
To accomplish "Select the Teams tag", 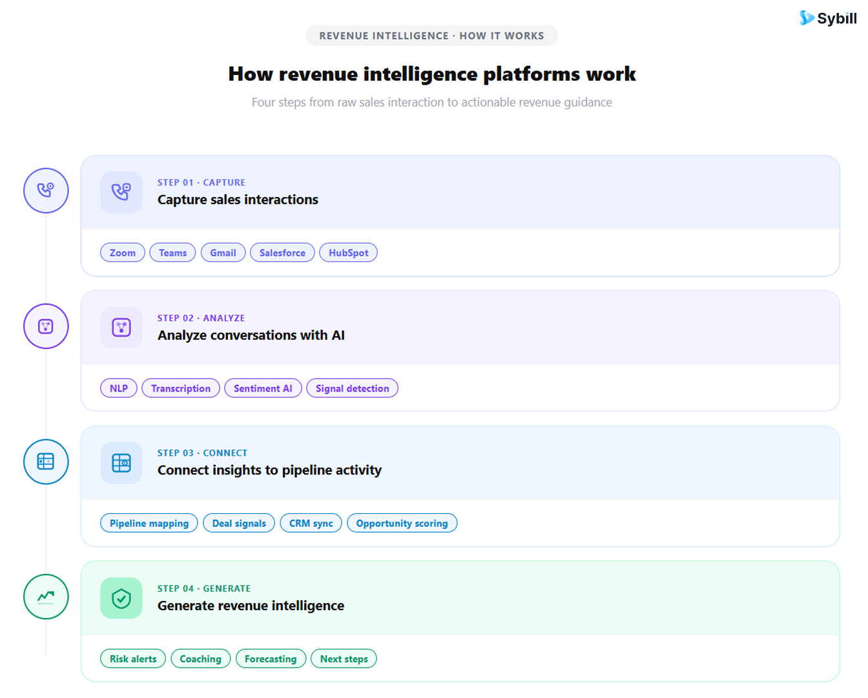I will click(x=172, y=253).
